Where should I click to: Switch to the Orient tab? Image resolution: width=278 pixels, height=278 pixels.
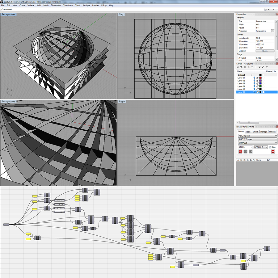point(255,132)
